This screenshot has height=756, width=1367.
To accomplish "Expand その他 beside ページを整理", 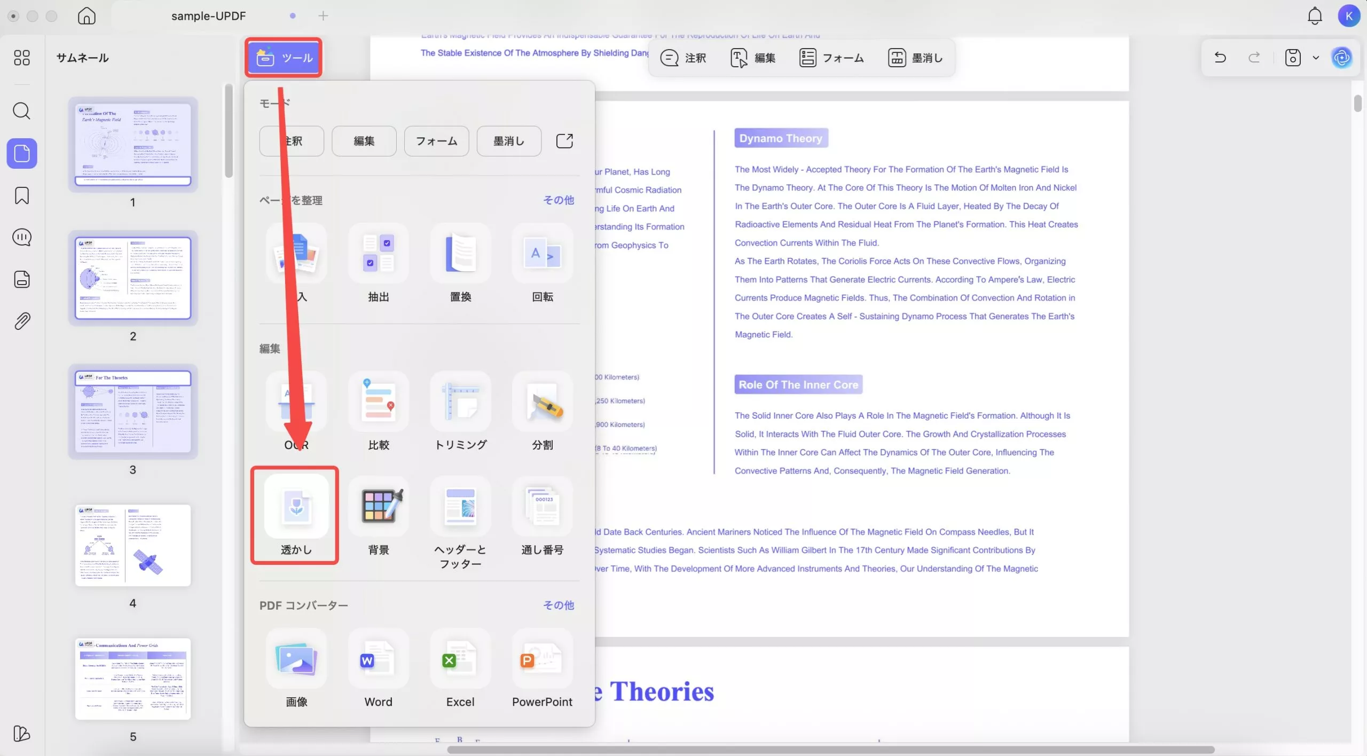I will 558,200.
